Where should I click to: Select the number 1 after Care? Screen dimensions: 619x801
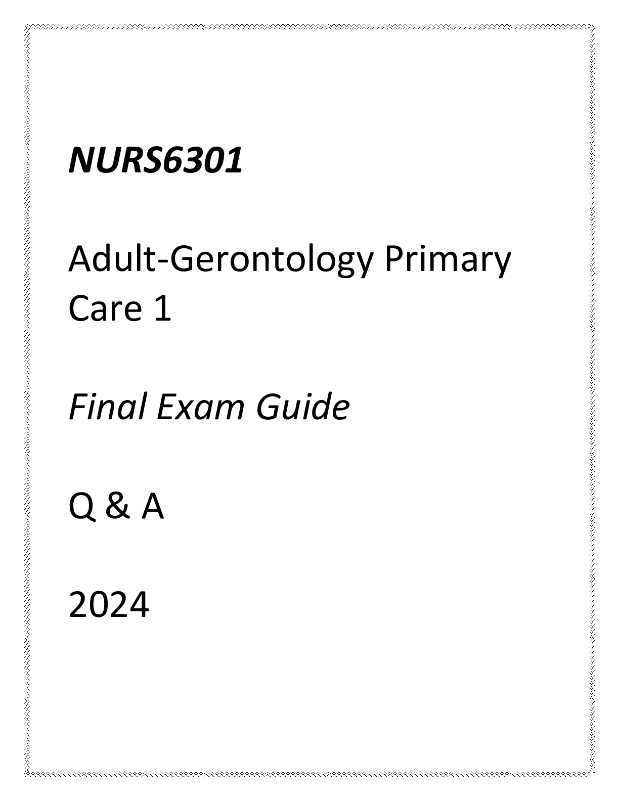pos(162,309)
